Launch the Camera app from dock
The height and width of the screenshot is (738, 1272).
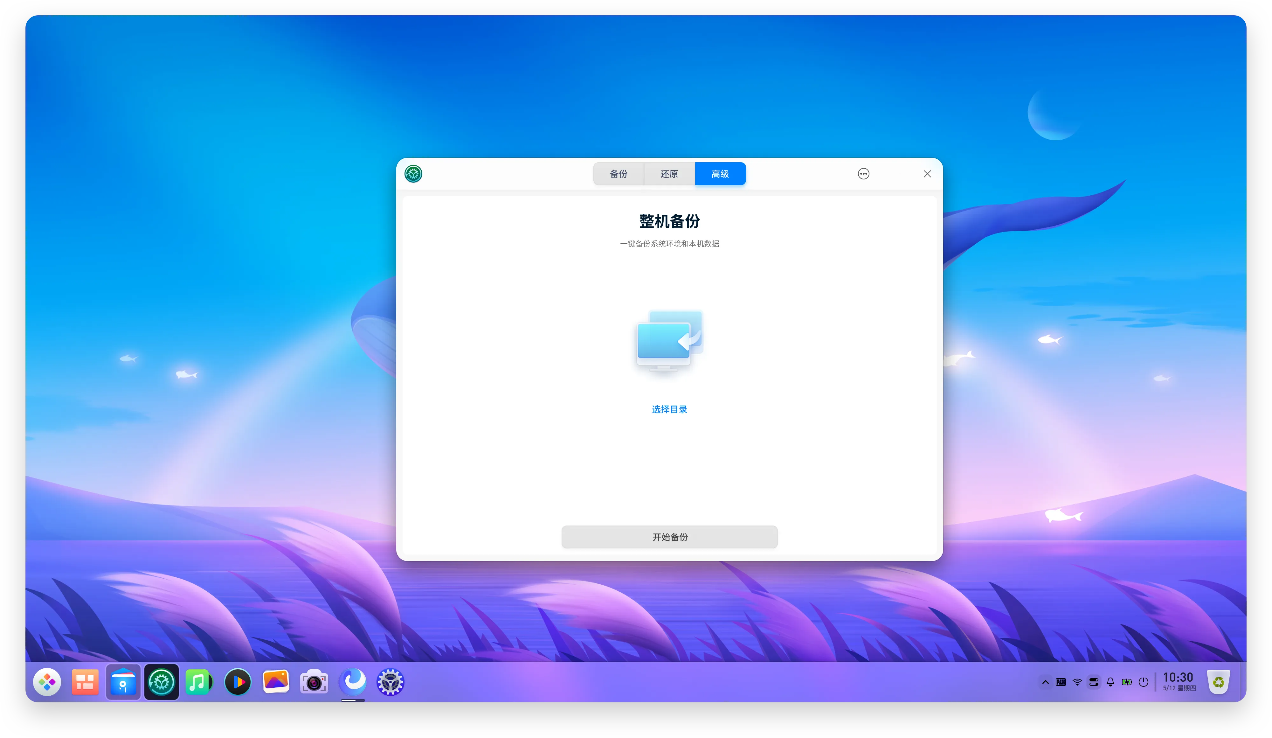pos(314,682)
